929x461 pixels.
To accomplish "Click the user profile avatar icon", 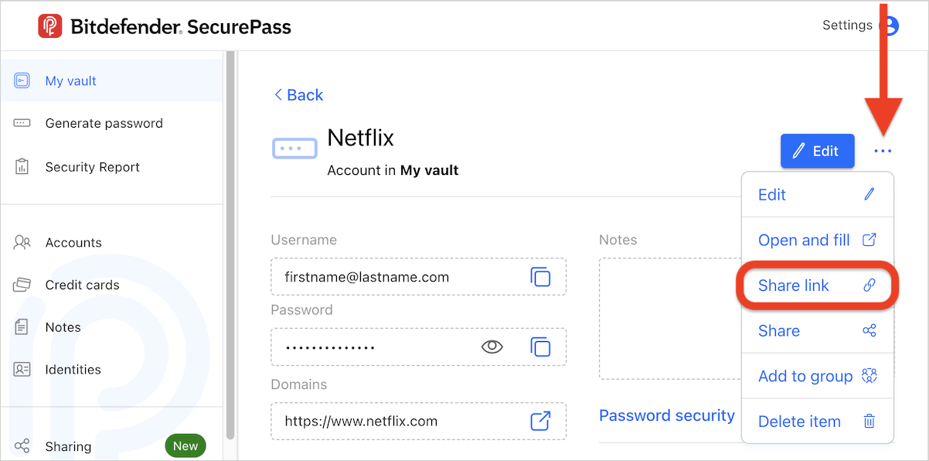I will point(890,26).
